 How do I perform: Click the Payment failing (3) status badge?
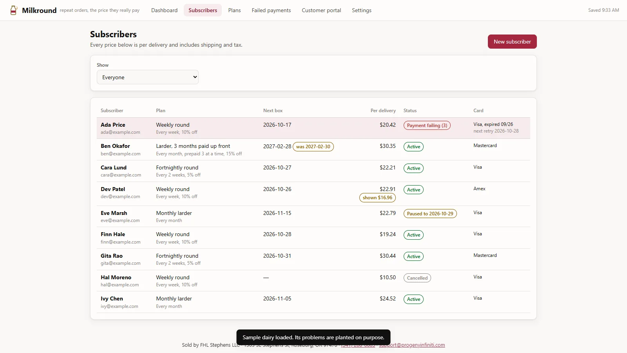click(x=427, y=126)
